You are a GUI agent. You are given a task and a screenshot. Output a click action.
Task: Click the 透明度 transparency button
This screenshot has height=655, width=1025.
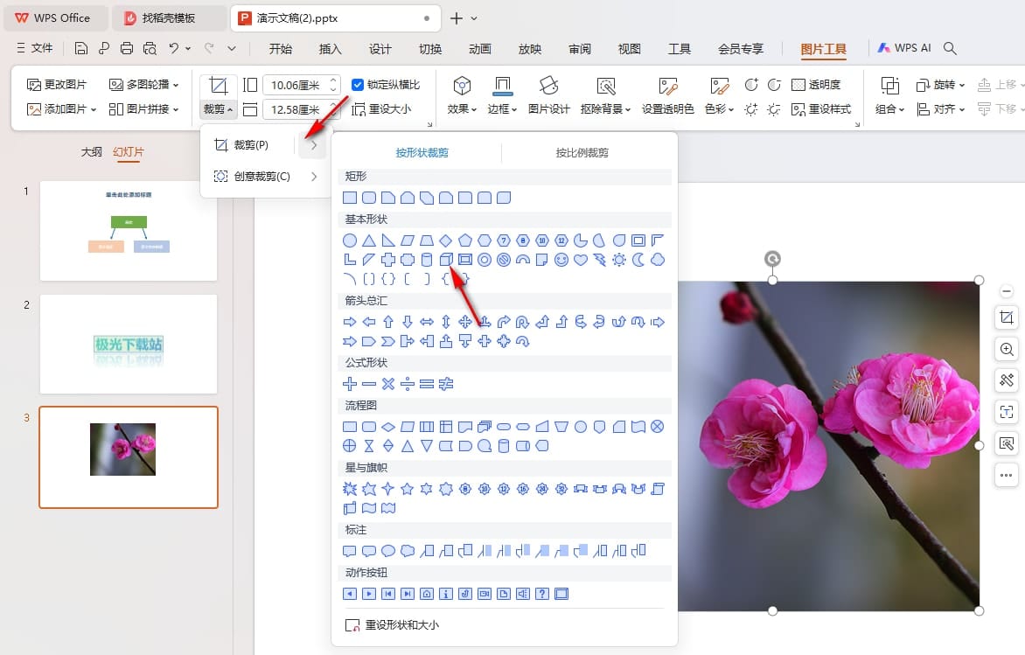pos(816,84)
